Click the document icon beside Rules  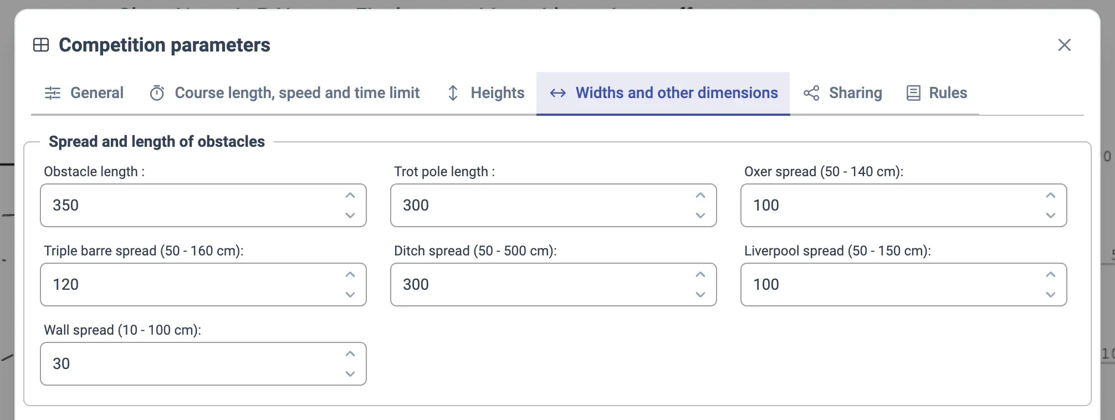(913, 93)
